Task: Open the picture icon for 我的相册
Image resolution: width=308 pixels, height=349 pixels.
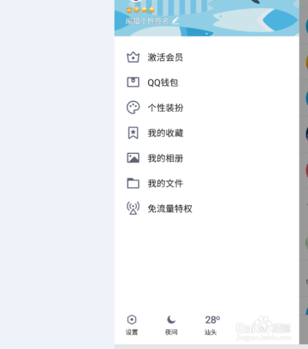Action: click(x=133, y=158)
